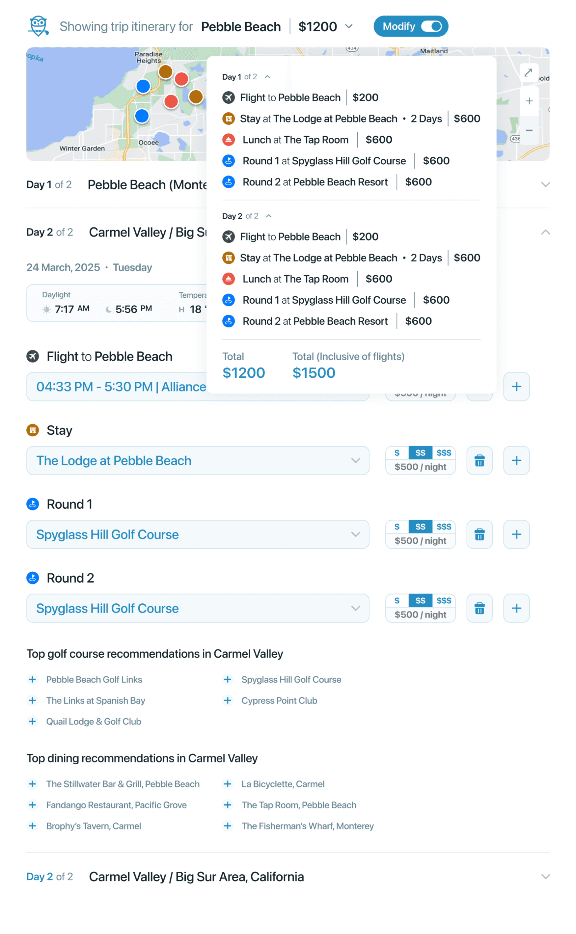Open the $1200 budget dropdown
This screenshot has height=934, width=576.
coord(348,26)
